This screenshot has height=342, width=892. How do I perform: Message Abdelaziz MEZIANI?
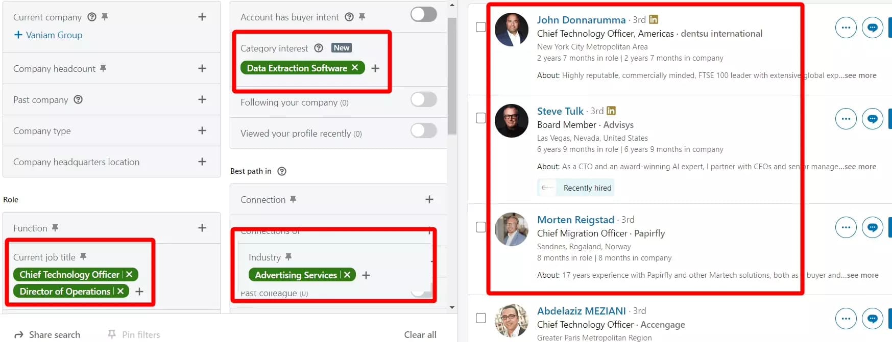click(873, 319)
